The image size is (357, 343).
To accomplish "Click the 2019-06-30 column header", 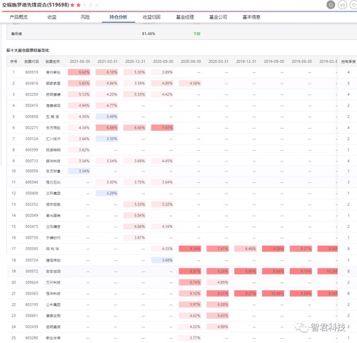I will (x=302, y=61).
